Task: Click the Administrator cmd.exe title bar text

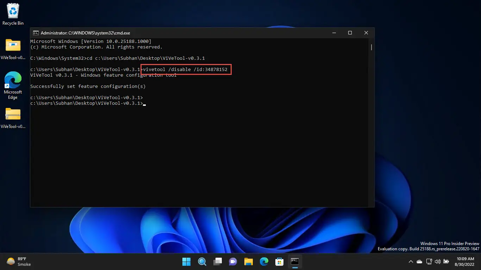Action: [x=86, y=33]
